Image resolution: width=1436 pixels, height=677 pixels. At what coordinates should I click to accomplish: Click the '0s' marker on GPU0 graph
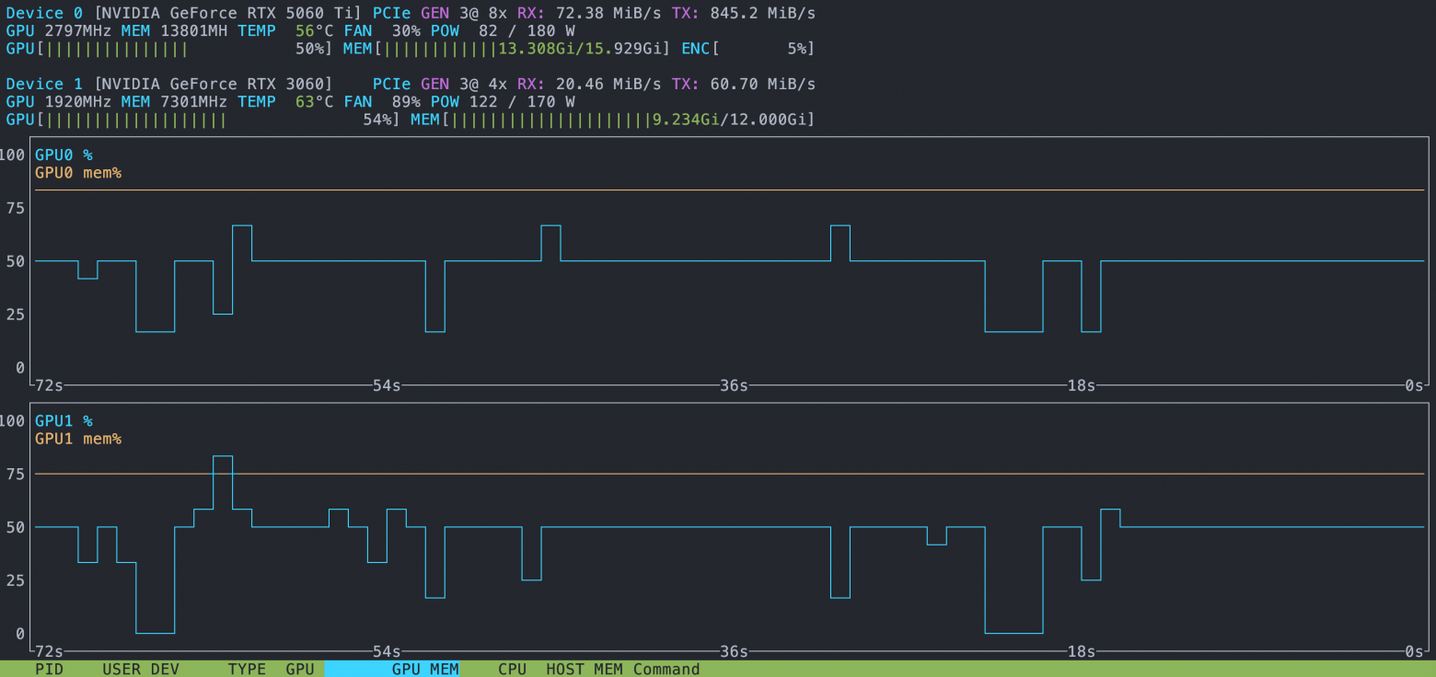(1414, 385)
